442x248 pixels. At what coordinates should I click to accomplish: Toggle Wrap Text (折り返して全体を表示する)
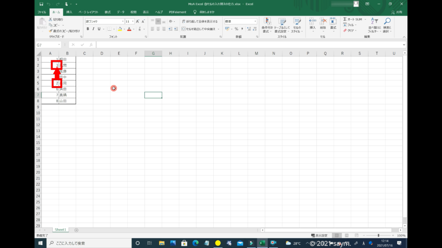(199, 21)
